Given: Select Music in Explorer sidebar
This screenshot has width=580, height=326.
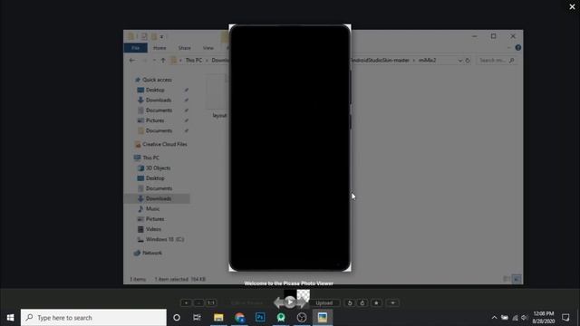Looking at the screenshot, I should [x=152, y=209].
